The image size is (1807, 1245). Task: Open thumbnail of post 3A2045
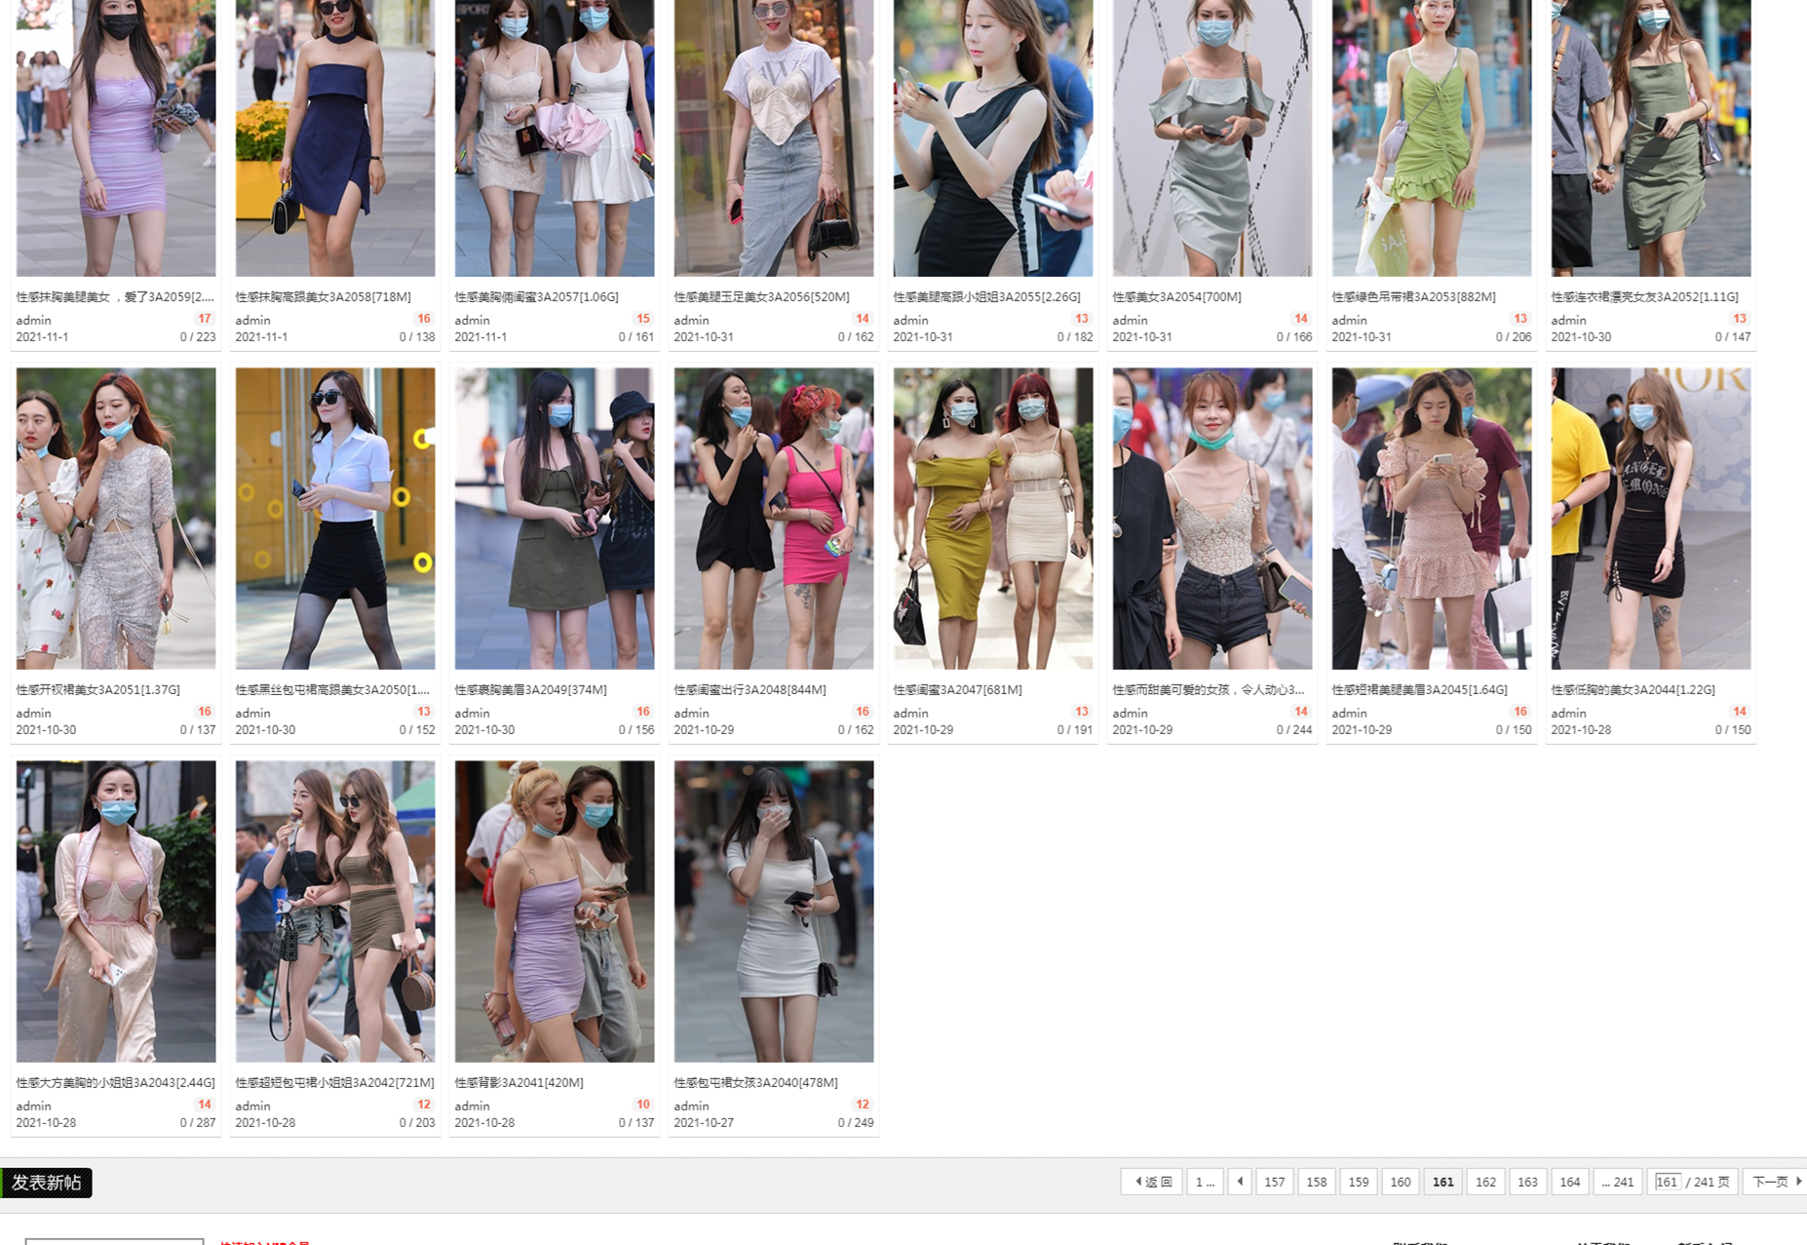(x=1432, y=518)
